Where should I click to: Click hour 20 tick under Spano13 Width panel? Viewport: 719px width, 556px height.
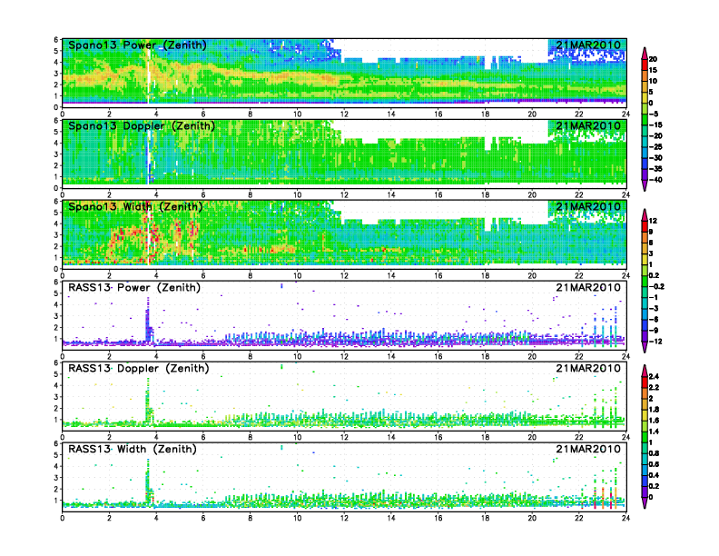pyautogui.click(x=532, y=275)
